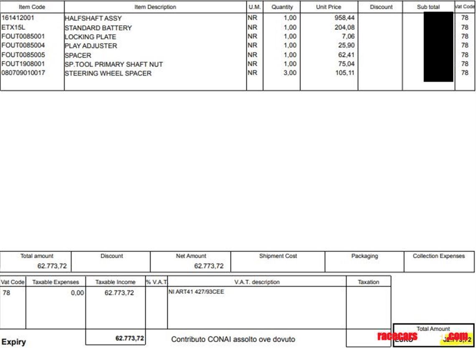Select SP.TOOL PRIMARY SHAFT NUT entry
The height and width of the screenshot is (348, 476).
point(114,64)
